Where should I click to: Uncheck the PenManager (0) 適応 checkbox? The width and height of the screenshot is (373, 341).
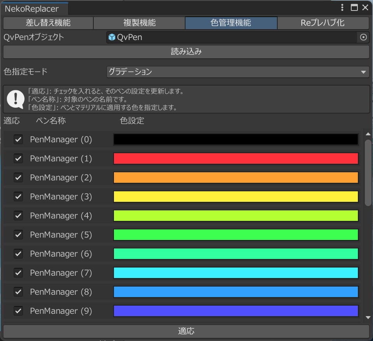click(18, 139)
